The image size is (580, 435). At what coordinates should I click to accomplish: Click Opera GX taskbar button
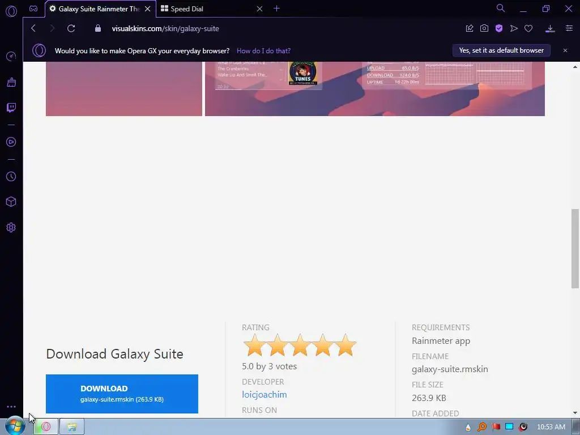46,427
